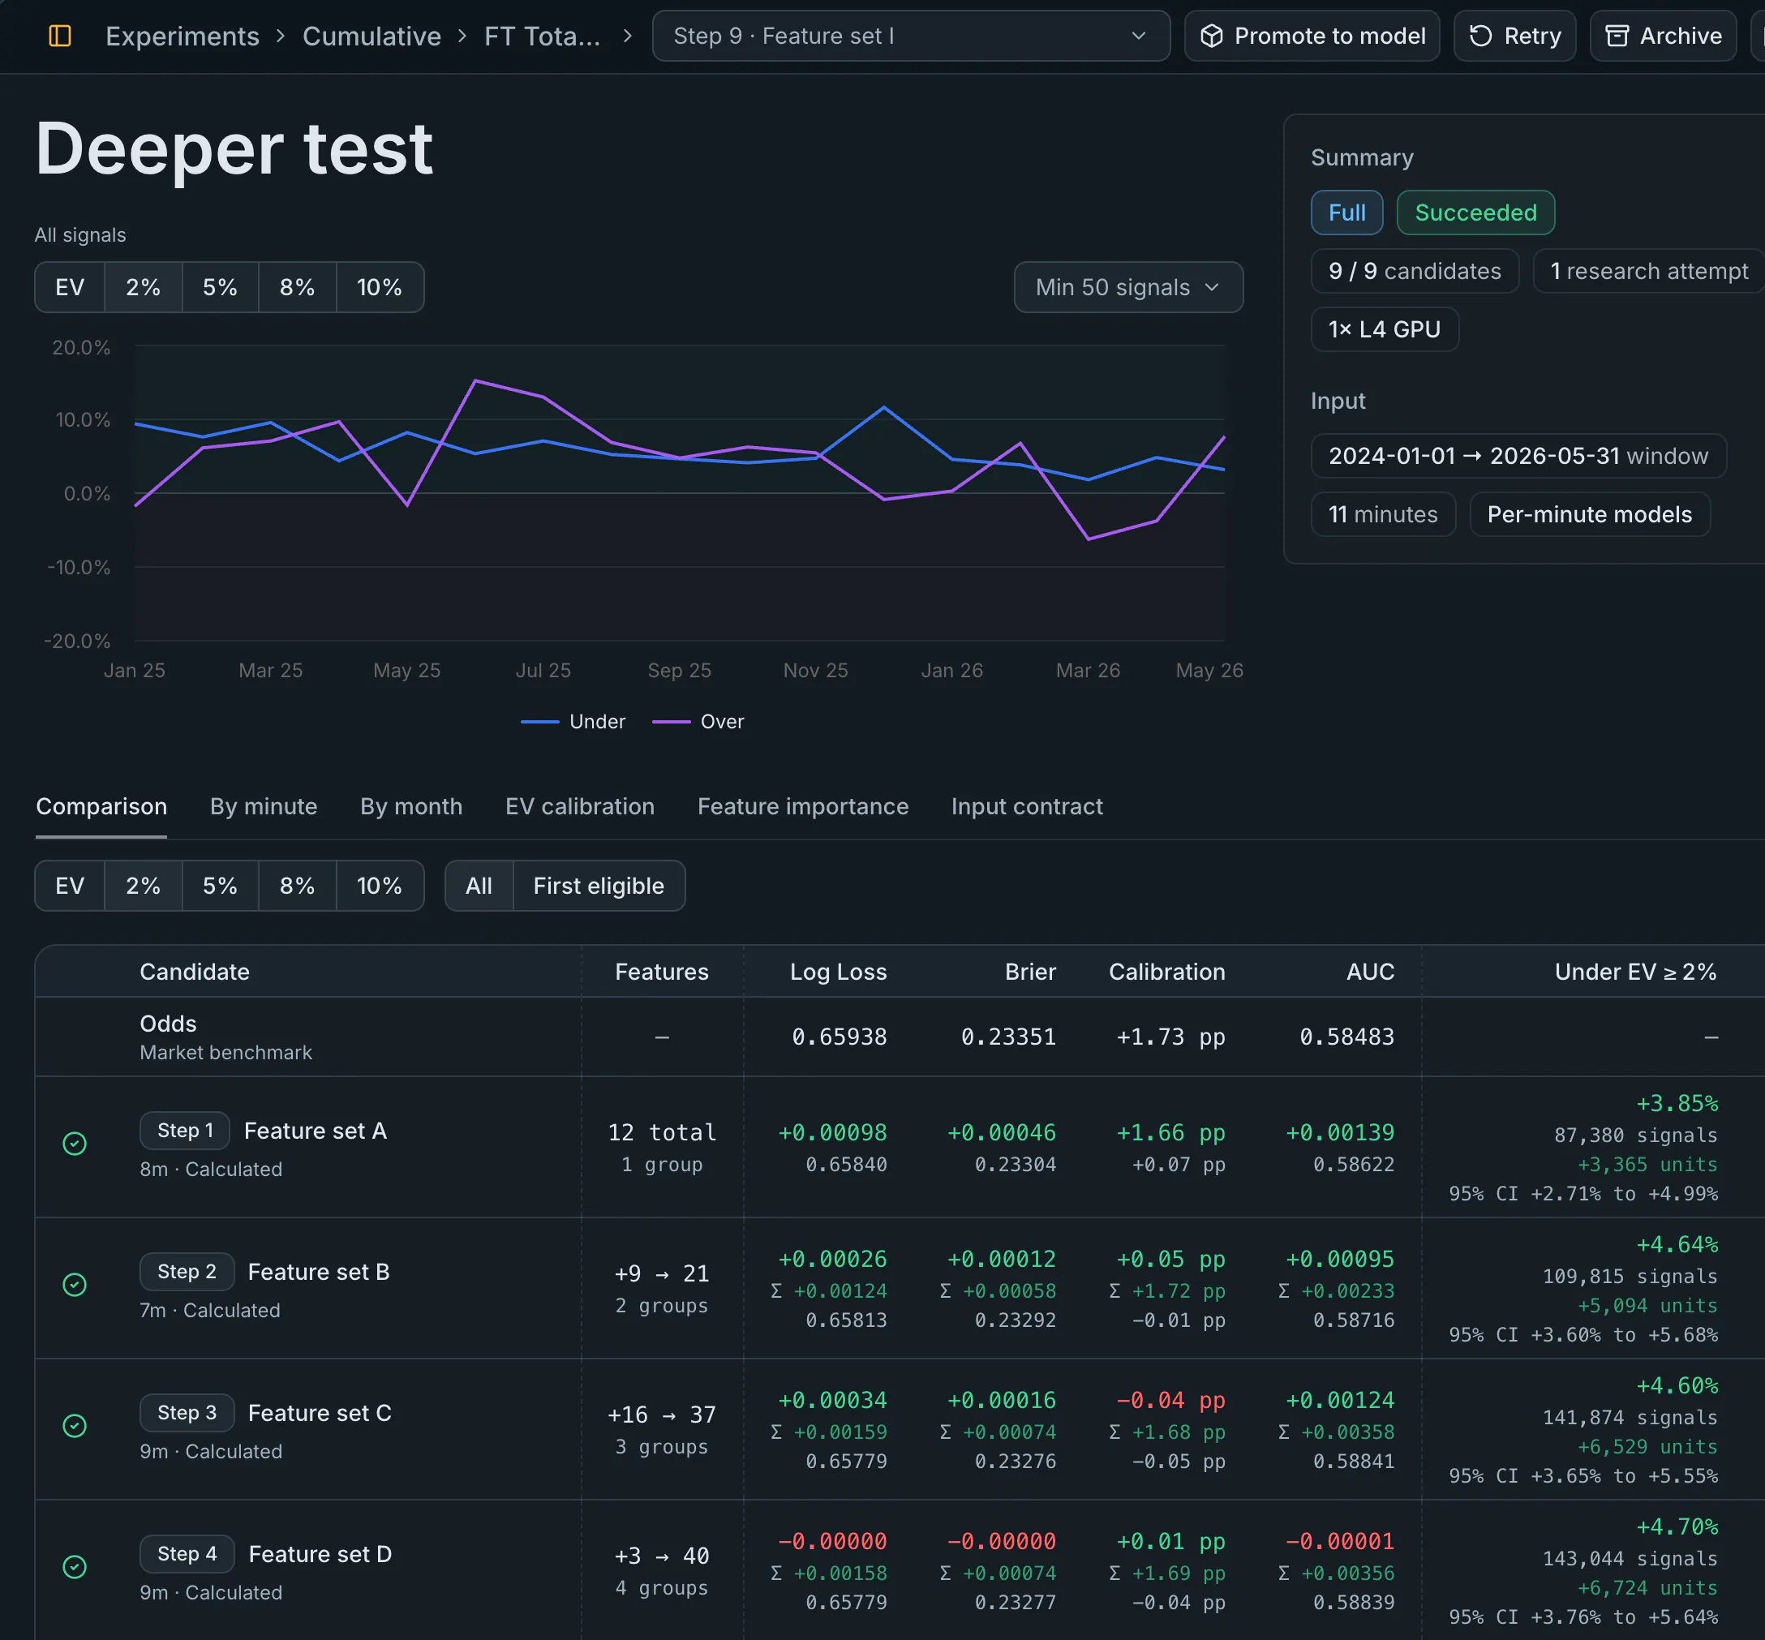Click the Archive box icon
This screenshot has width=1765, height=1640.
coord(1617,36)
